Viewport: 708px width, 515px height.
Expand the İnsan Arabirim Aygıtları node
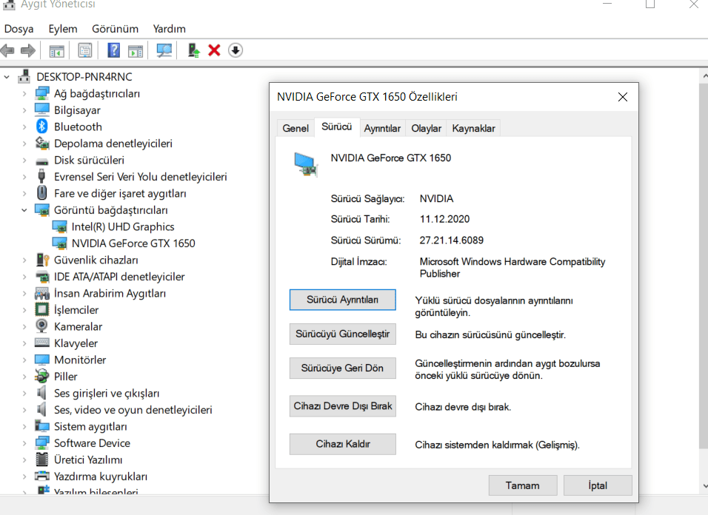coord(24,294)
